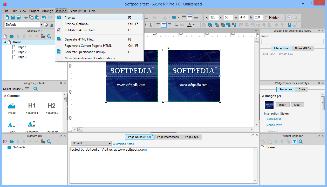
Task: Align text right in formatting toolbar
Action: coord(169,25)
